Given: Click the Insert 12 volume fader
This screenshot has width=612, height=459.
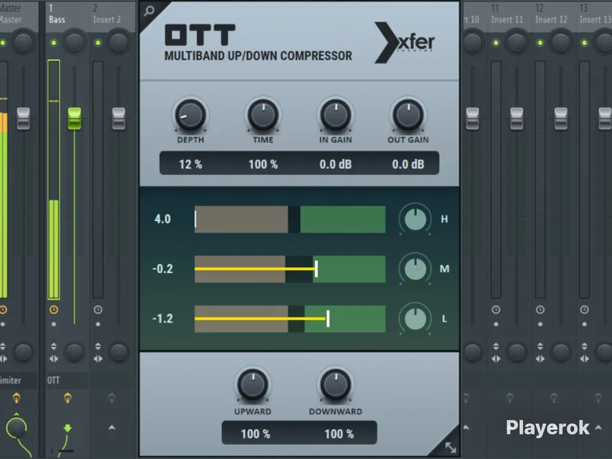Looking at the screenshot, I should point(561,118).
